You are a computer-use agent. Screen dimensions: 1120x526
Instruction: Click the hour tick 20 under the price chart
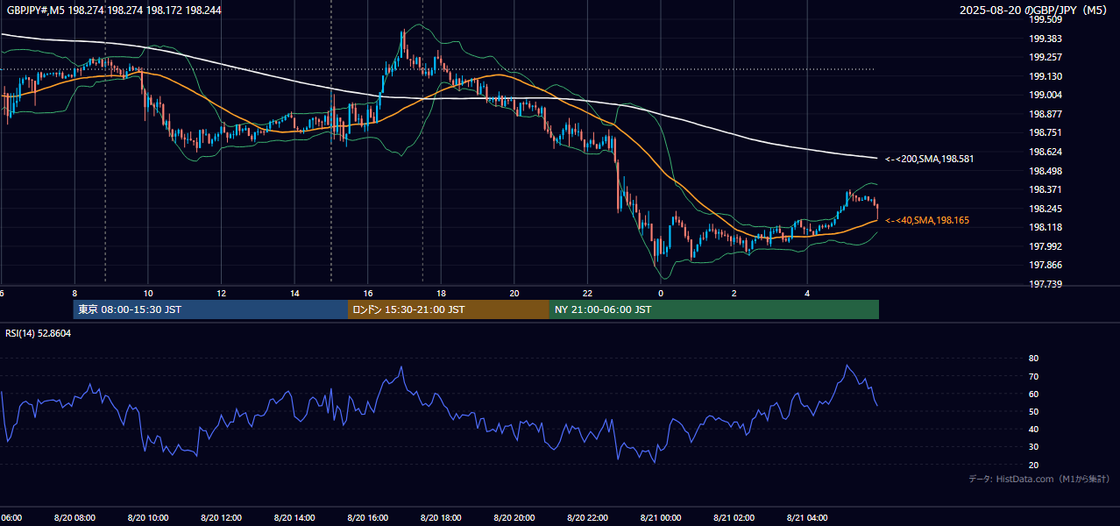[514, 293]
